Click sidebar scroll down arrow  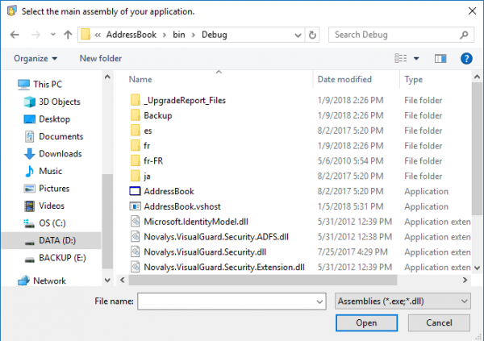[107, 280]
